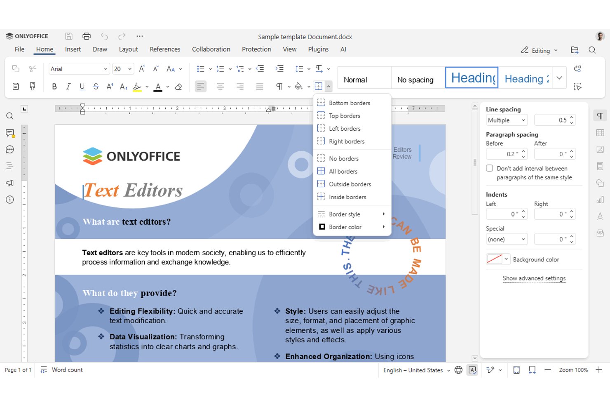Viewport: 610px width, 407px height.
Task: Click Show advanced settings link
Action: click(x=534, y=278)
